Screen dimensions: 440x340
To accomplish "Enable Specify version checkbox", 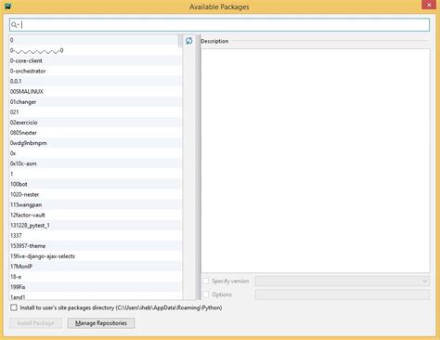I will point(206,281).
